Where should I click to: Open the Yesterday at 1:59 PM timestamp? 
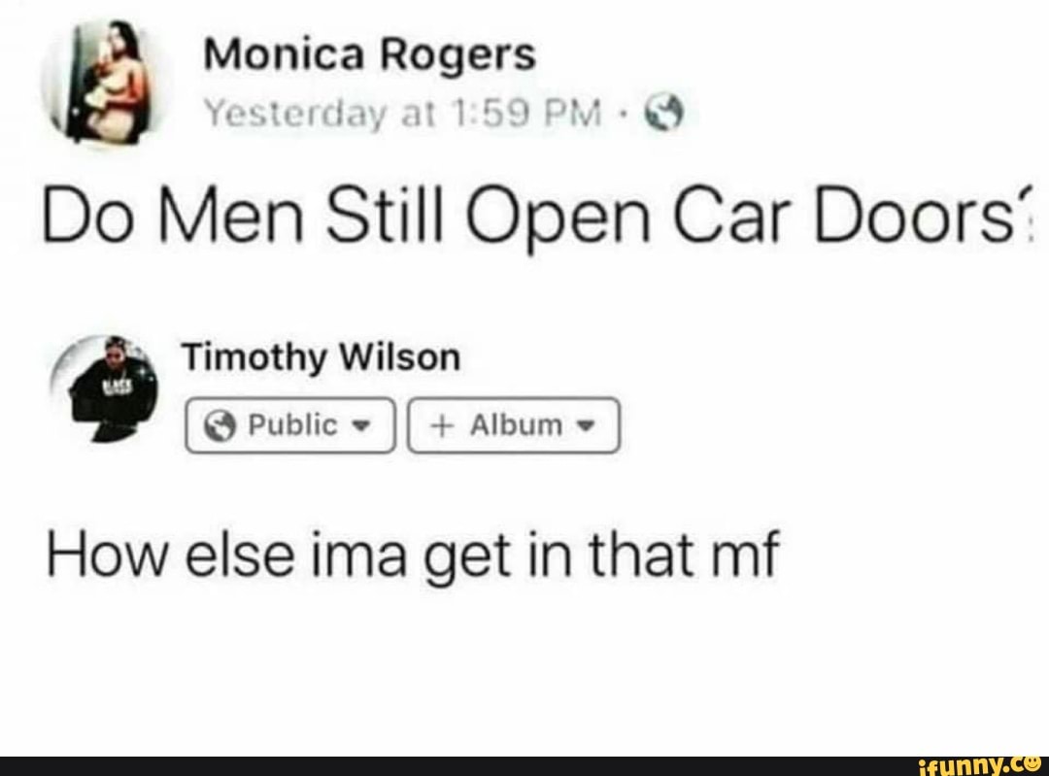(x=403, y=113)
